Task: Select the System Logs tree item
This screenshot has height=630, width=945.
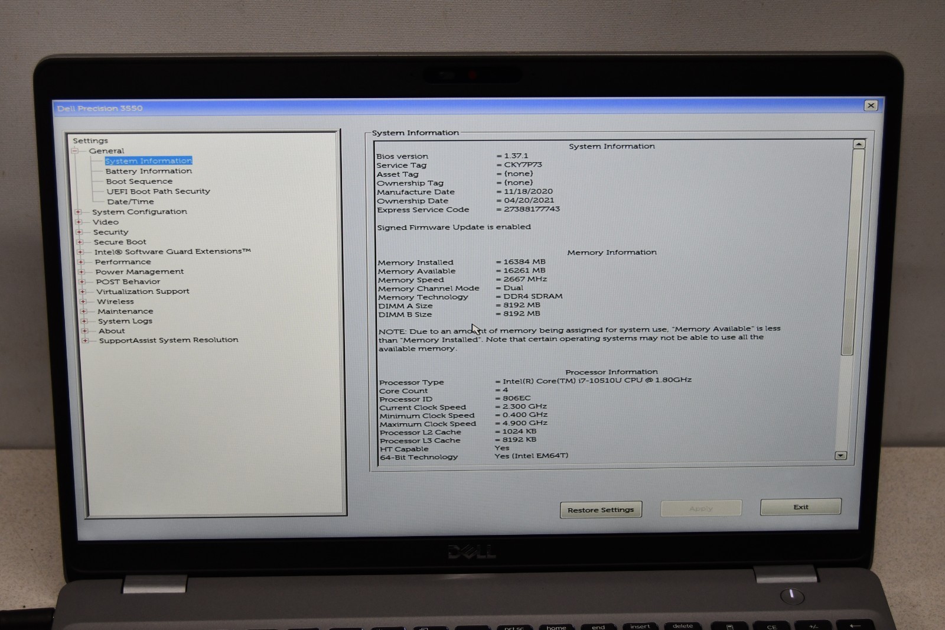Action: coord(125,321)
